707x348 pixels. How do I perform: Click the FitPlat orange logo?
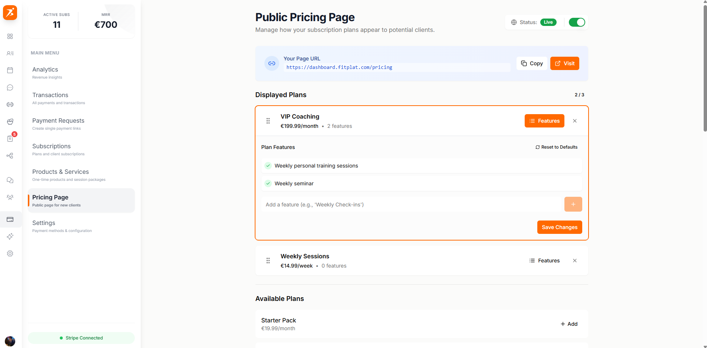point(10,13)
